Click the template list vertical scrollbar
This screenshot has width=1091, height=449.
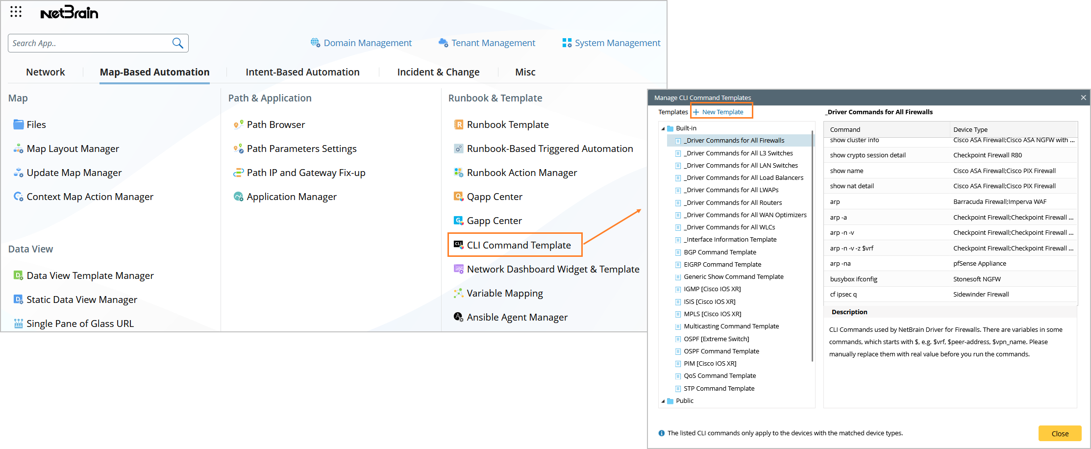click(x=812, y=245)
